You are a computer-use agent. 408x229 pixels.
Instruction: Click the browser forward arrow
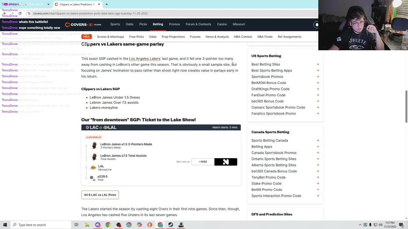pyautogui.click(x=12, y=13)
